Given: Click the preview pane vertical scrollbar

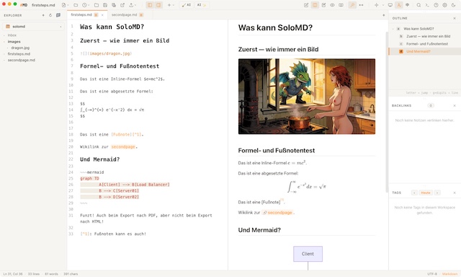Looking at the screenshot, I should [387, 112].
